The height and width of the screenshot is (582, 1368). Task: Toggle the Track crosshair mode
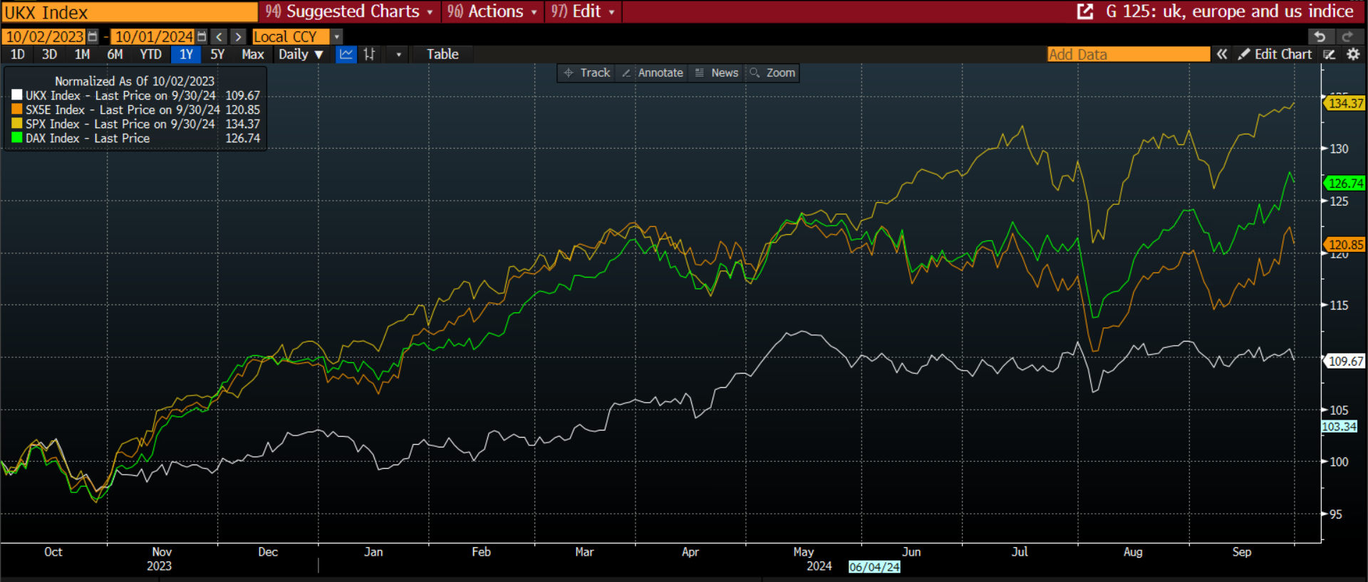[x=587, y=73]
